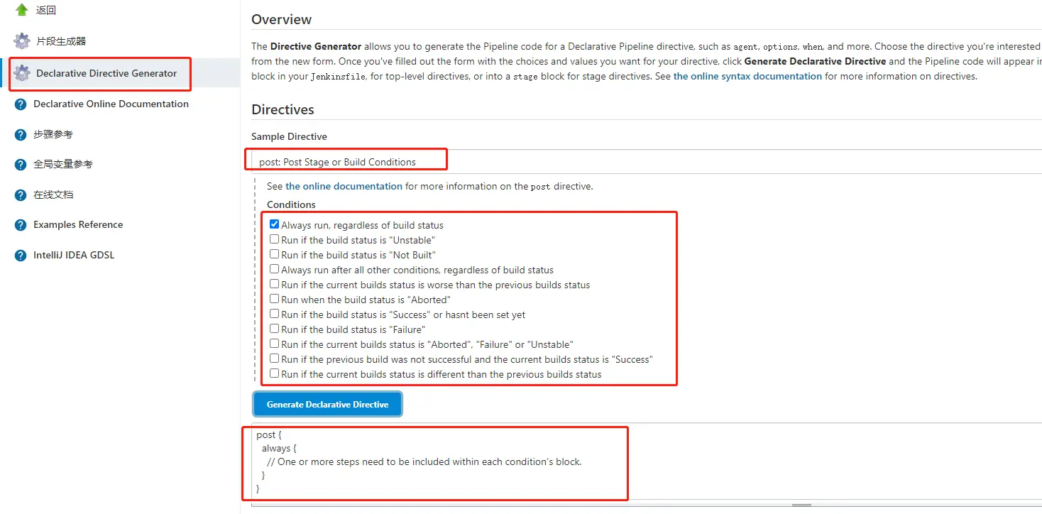Click the question icon next to 在线文档
Viewport: 1042px width, 514px height.
(20, 195)
